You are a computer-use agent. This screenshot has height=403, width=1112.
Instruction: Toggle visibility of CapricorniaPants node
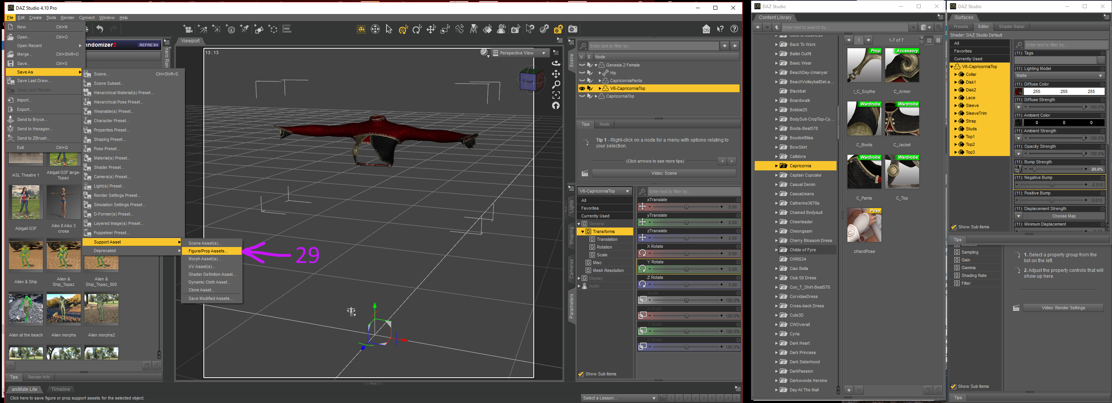(582, 81)
